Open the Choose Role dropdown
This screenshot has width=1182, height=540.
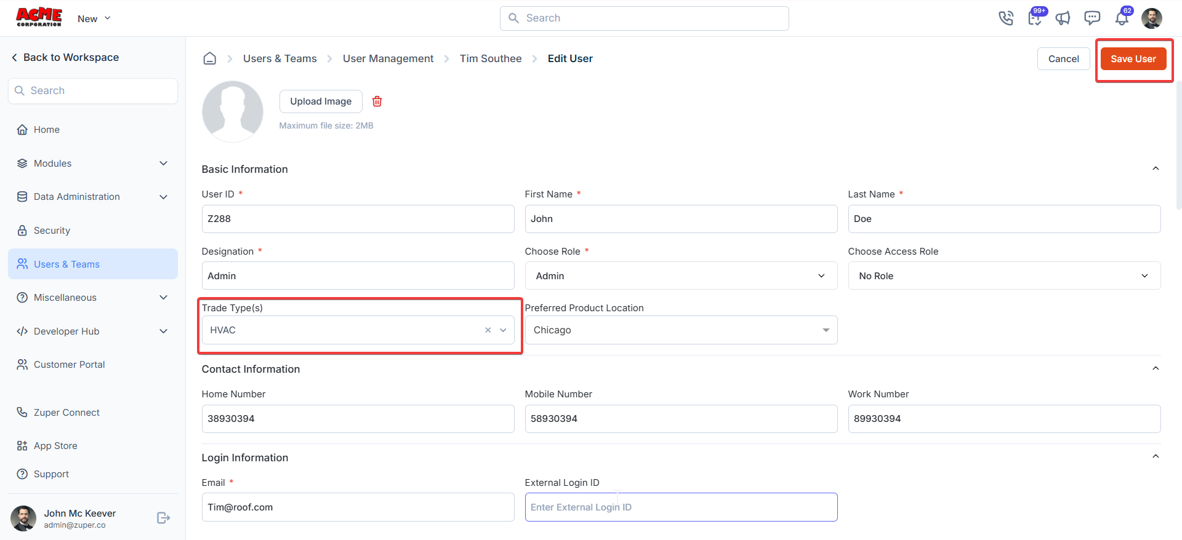pyautogui.click(x=681, y=276)
